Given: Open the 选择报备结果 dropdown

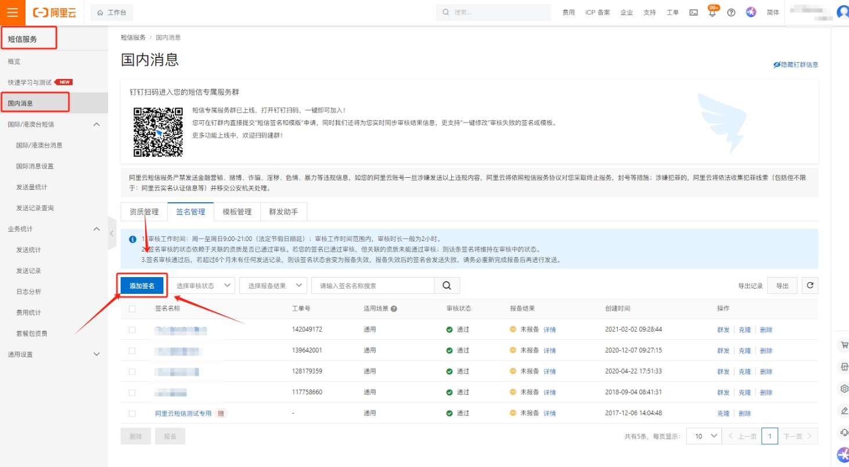Looking at the screenshot, I should tap(273, 285).
